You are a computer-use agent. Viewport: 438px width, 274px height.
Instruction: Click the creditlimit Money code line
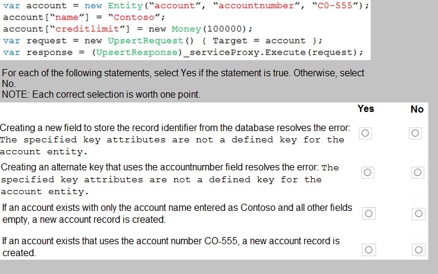click(x=128, y=29)
